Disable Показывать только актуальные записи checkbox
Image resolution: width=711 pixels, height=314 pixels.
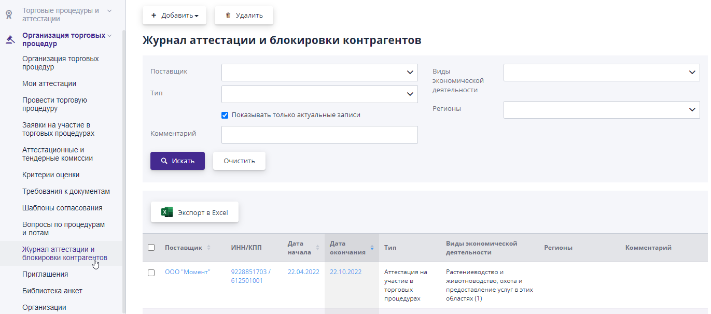225,115
